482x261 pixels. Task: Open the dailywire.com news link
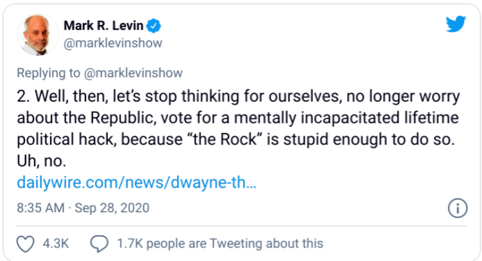(x=136, y=183)
